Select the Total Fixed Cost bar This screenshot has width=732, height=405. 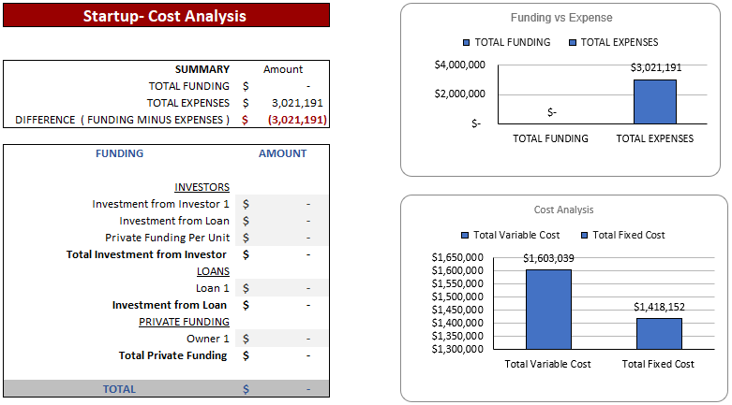658,333
